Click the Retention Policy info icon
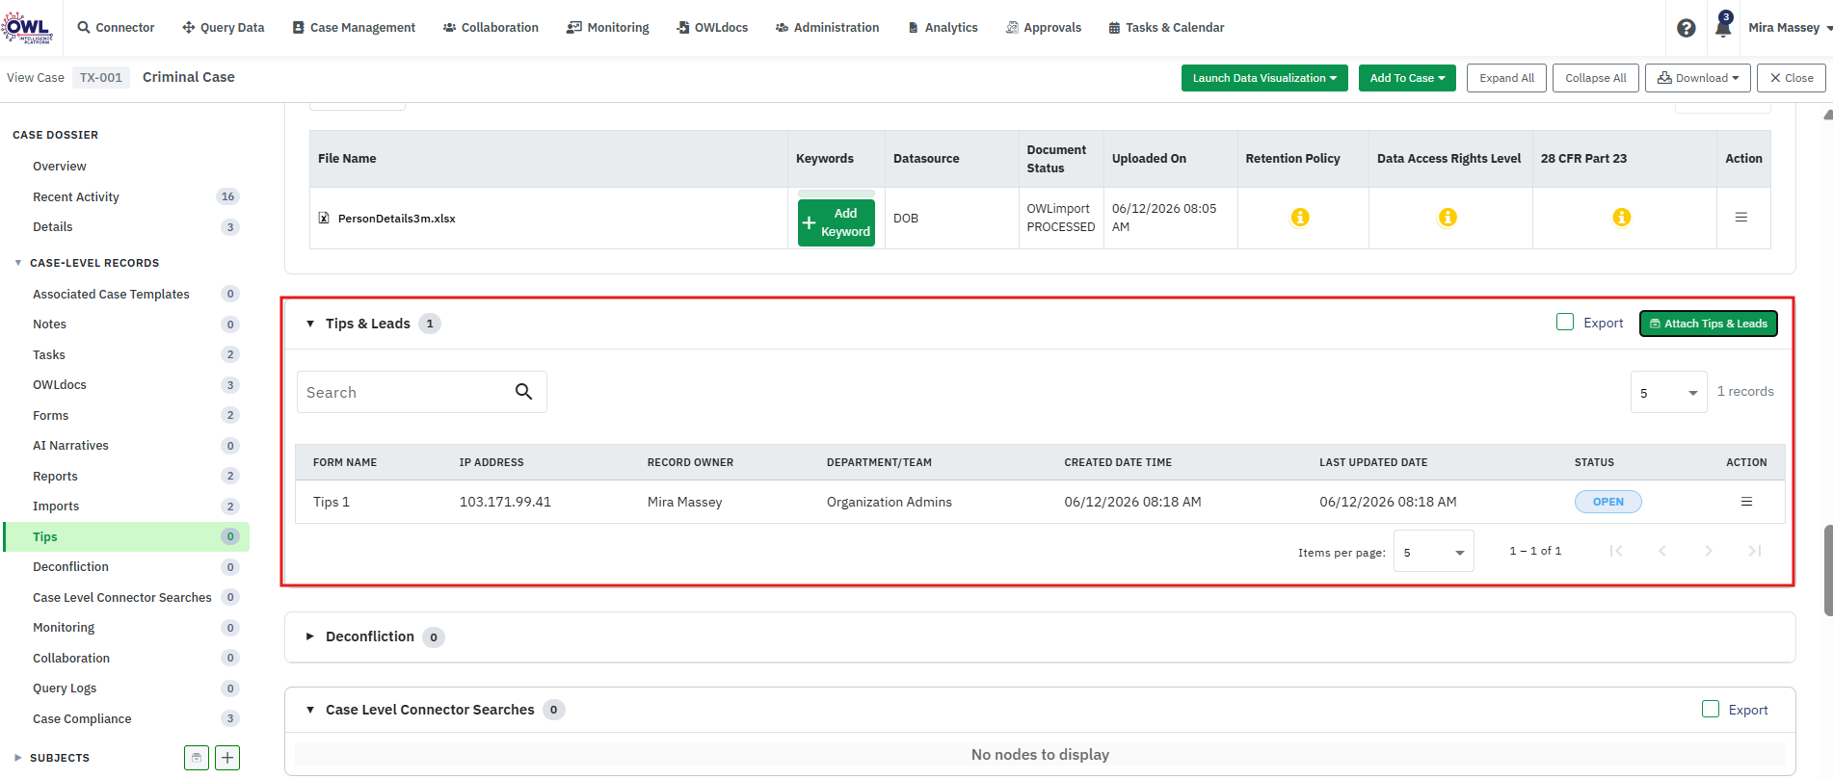 (x=1300, y=218)
